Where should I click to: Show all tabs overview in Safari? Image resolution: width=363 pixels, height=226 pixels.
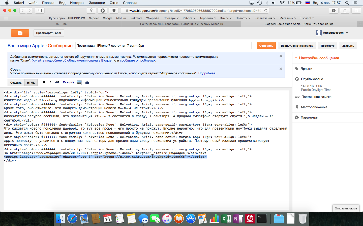[356, 11]
